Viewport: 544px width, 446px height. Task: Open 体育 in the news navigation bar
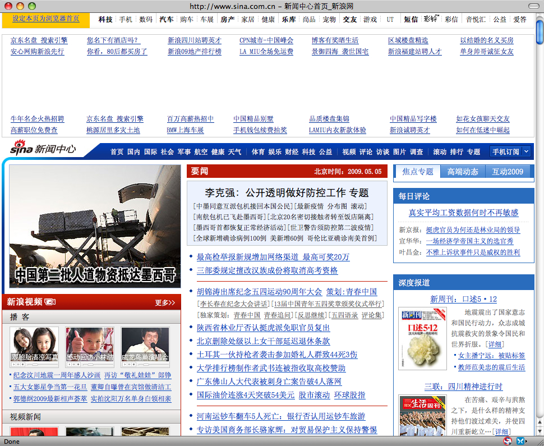(258, 151)
